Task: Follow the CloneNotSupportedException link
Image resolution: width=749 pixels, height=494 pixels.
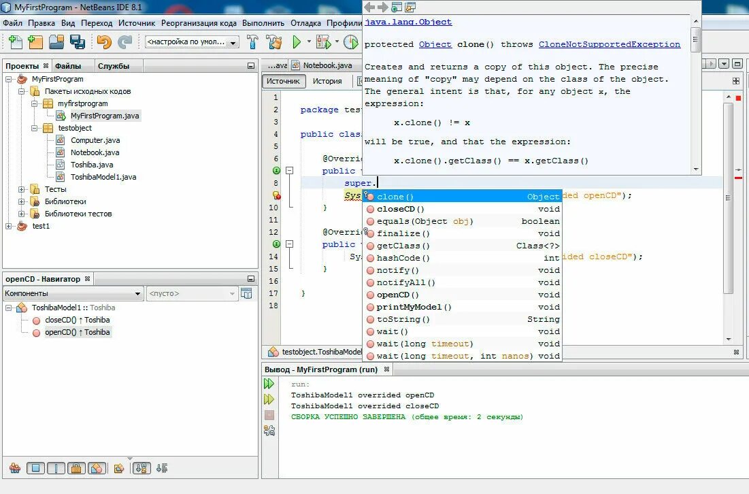Action: tap(610, 44)
